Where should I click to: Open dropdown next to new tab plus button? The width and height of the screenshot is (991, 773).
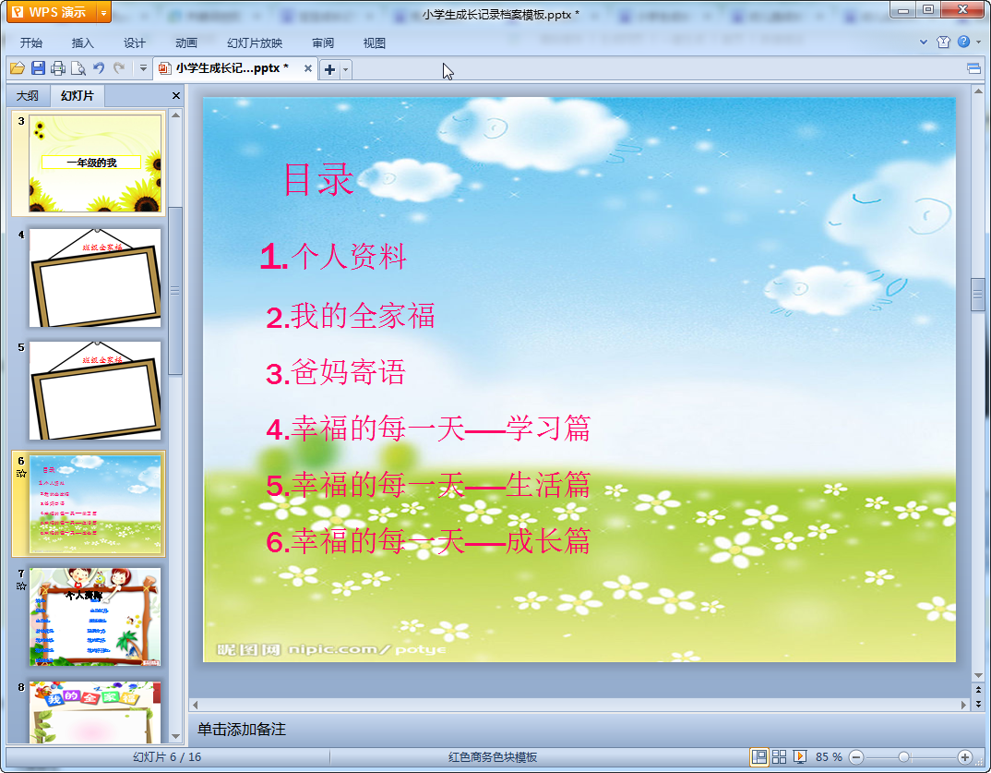pyautogui.click(x=346, y=69)
